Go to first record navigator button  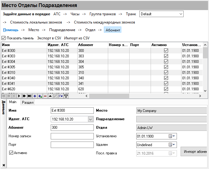4,96
